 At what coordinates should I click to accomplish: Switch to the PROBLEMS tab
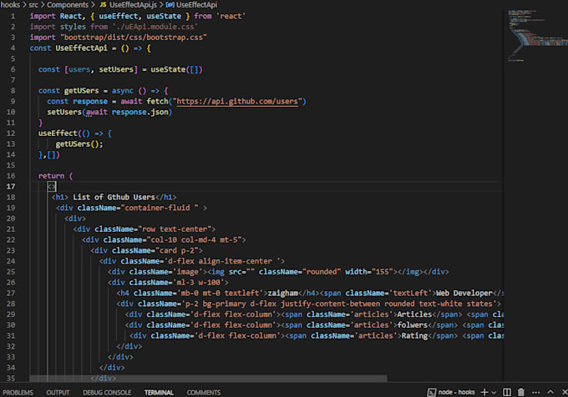[x=18, y=393]
